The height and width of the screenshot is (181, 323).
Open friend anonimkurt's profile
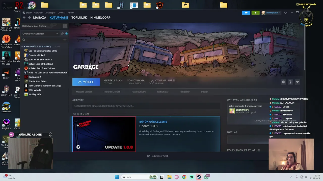click(242, 110)
